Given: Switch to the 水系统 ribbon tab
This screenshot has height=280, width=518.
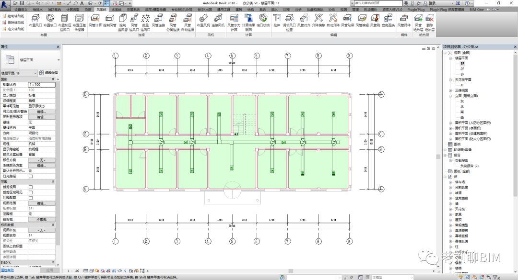Looking at the screenshot, I should (x=116, y=10).
